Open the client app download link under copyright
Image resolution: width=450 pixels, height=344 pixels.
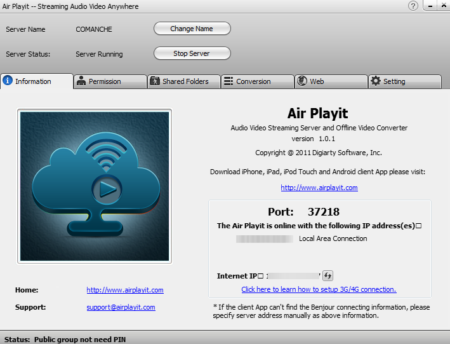tap(319, 188)
